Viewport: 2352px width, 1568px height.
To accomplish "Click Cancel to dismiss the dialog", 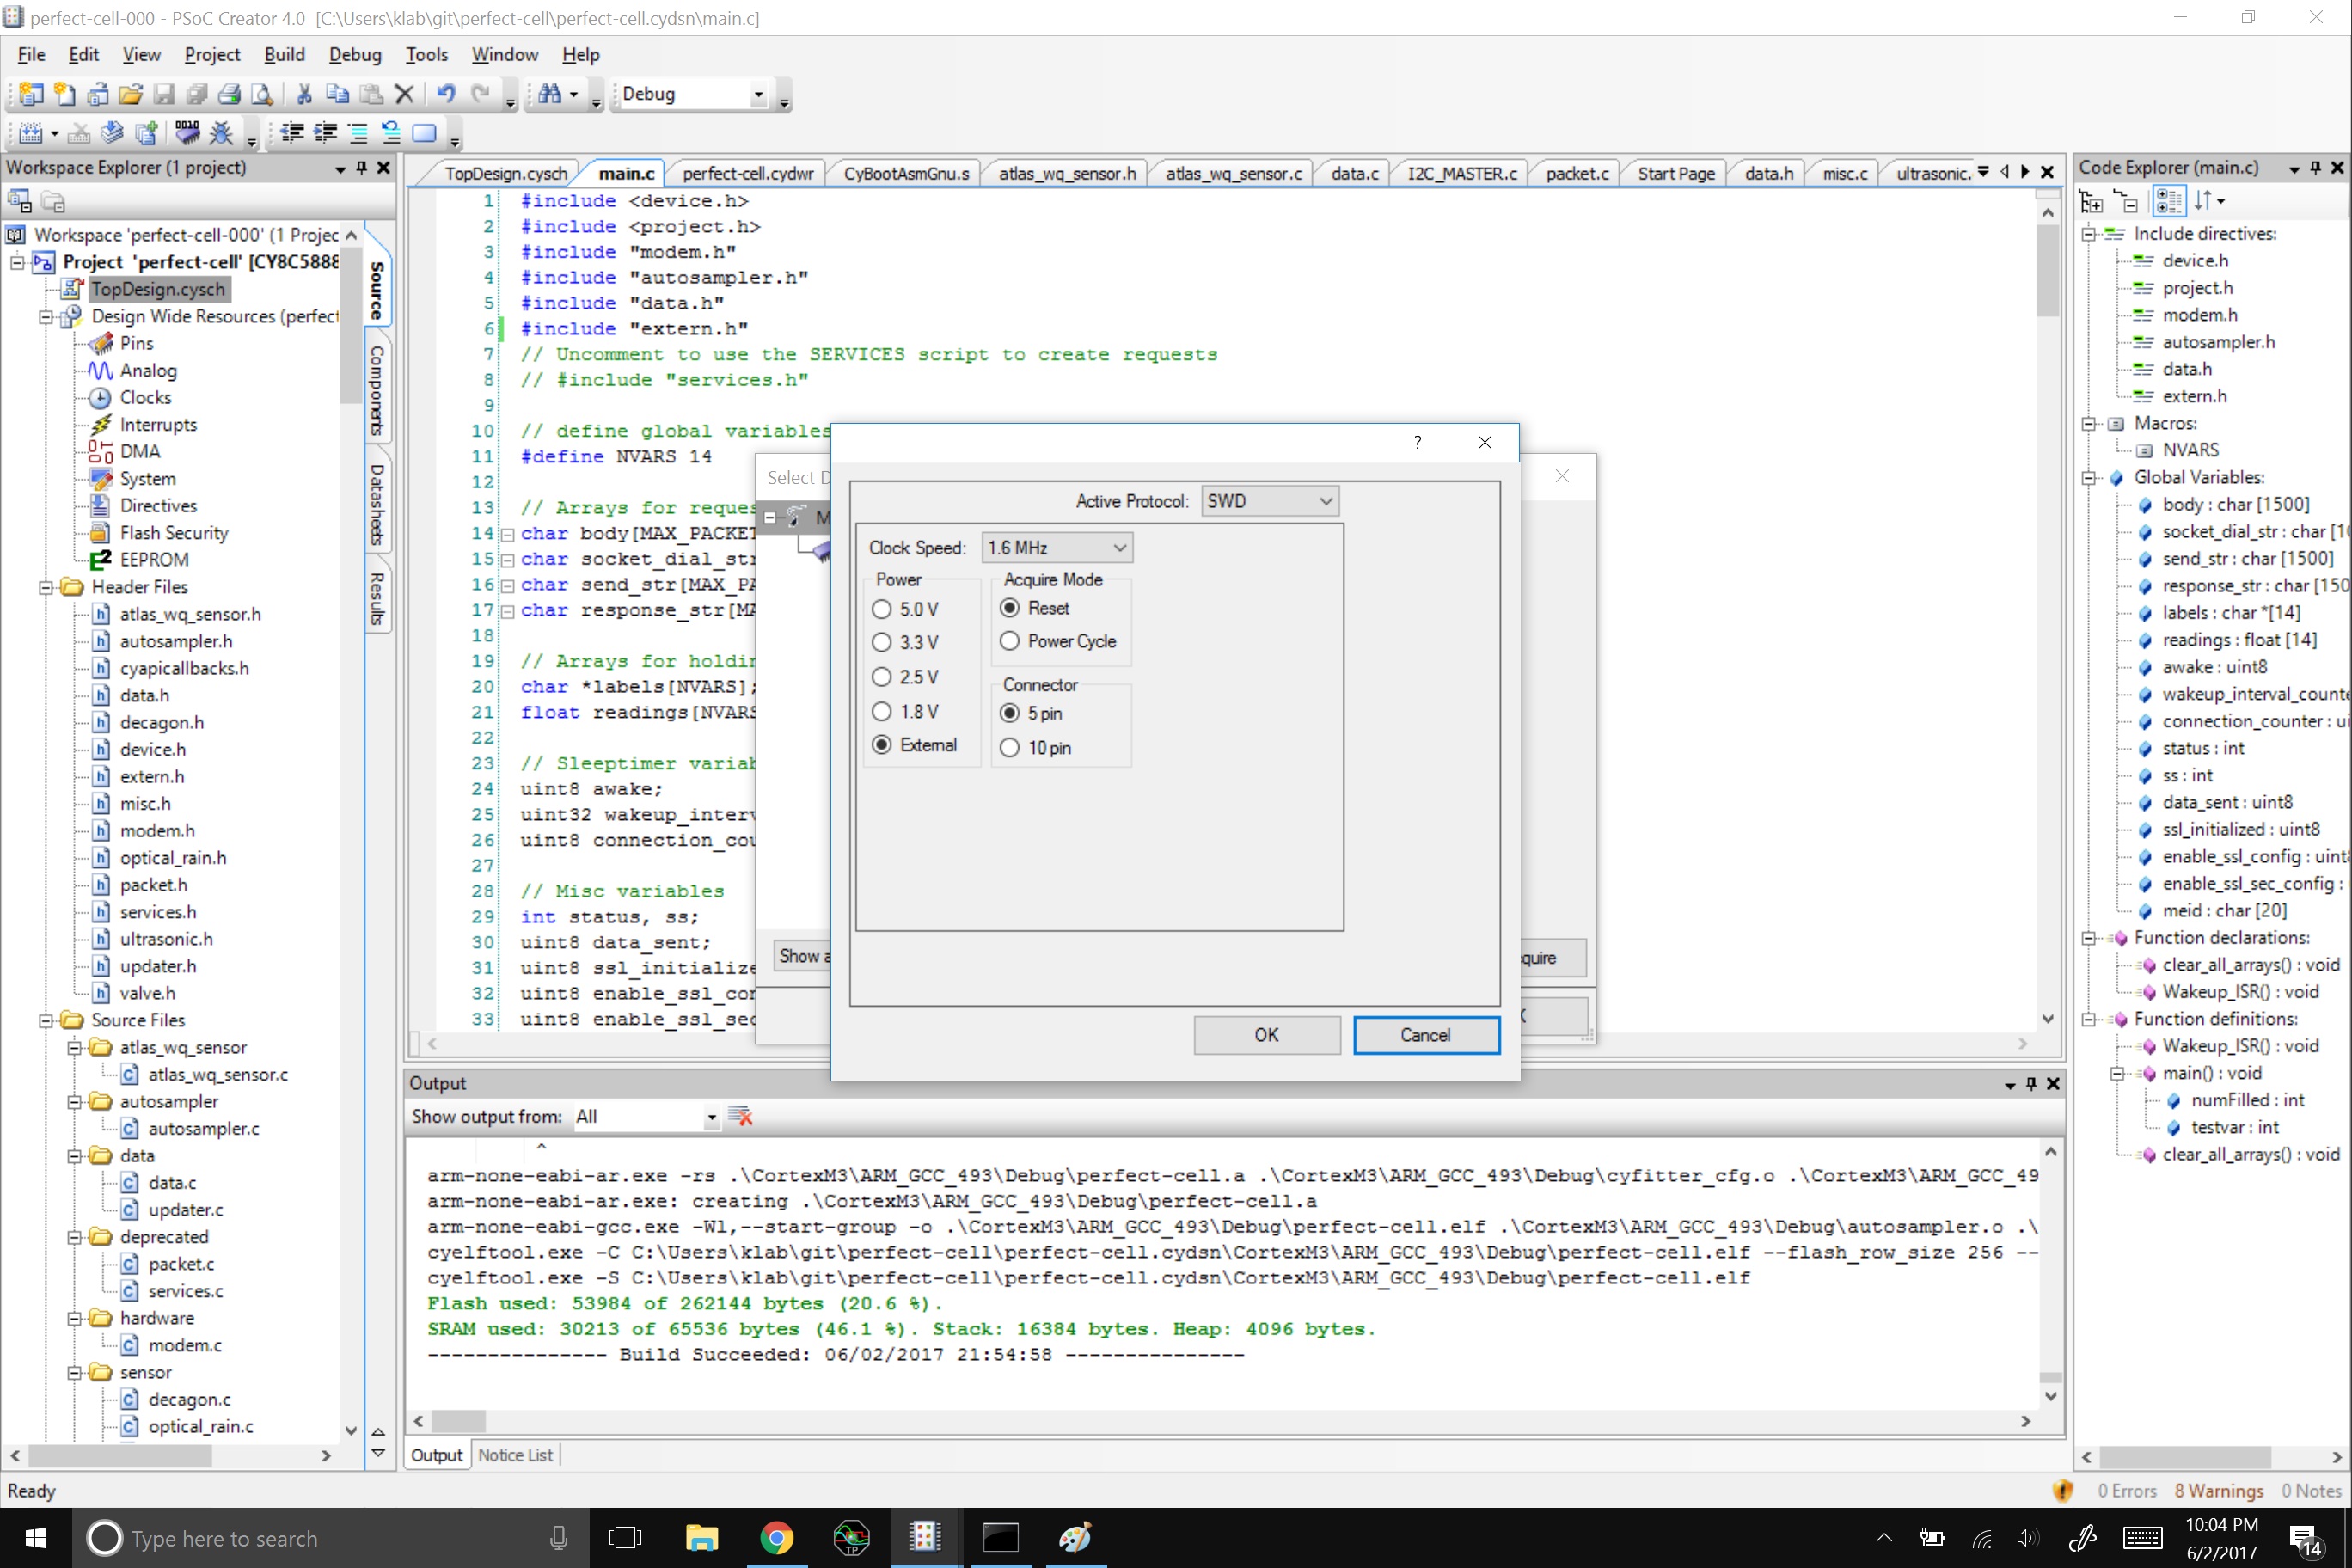I will tap(1426, 1034).
